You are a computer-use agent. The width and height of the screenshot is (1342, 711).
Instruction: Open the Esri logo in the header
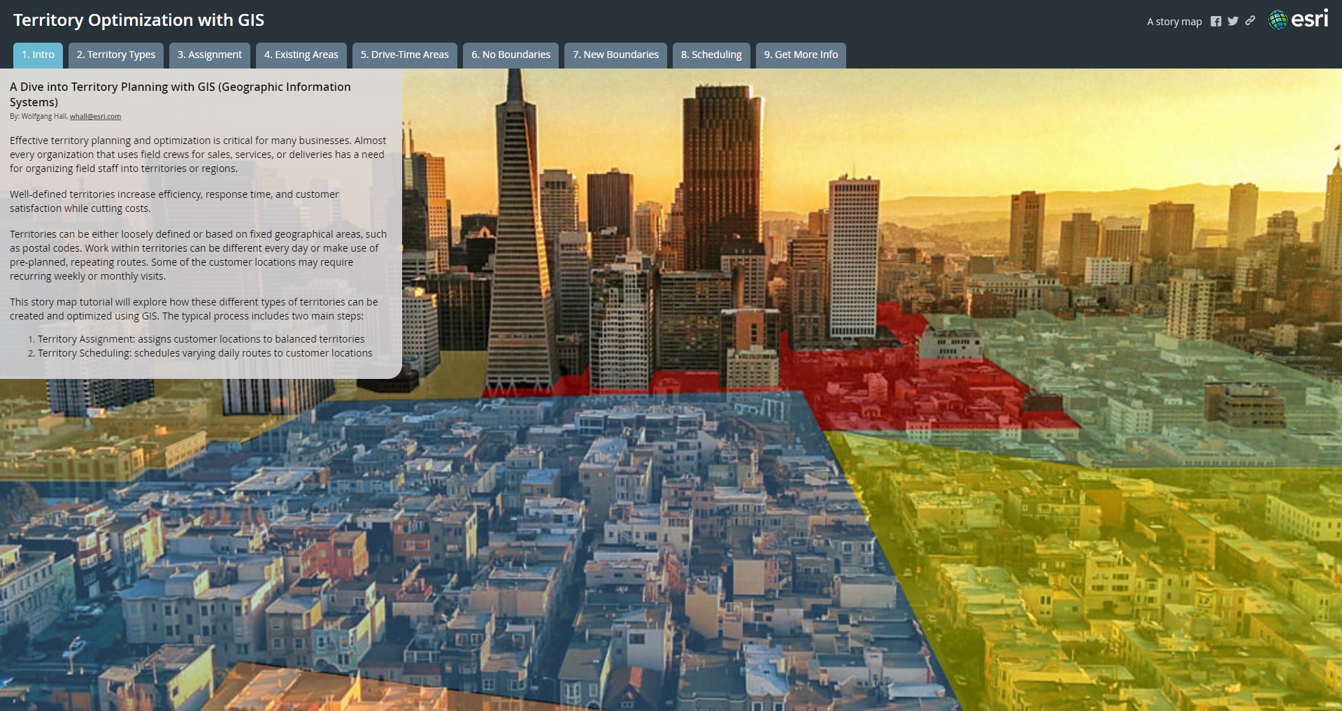[1299, 20]
